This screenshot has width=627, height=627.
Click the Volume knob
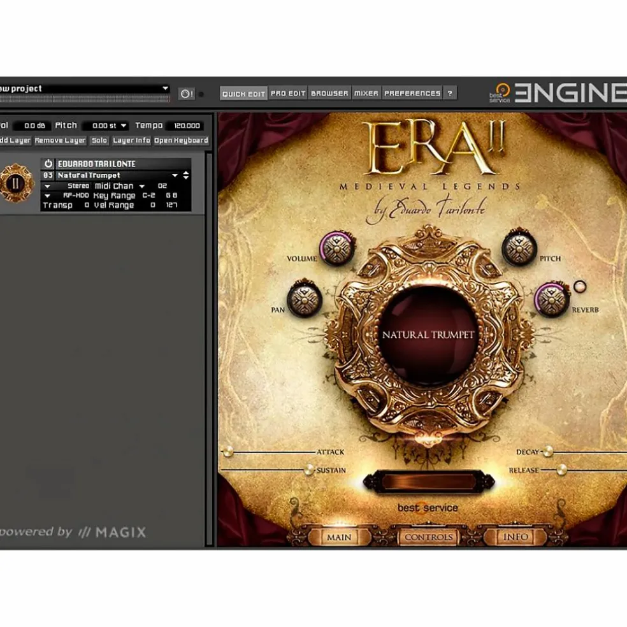(337, 249)
